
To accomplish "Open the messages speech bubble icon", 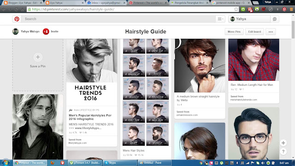I will (275, 19).
